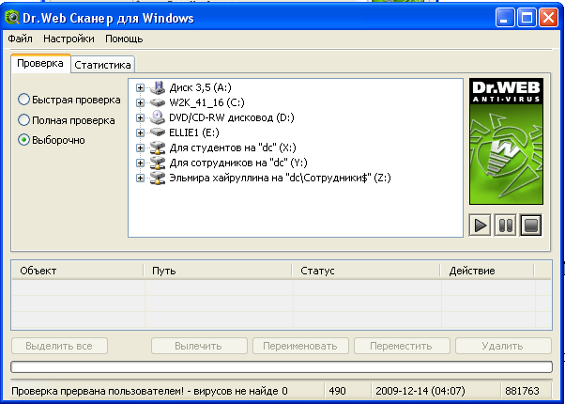Select Для студентов на "dc" (X:) label
This screenshot has height=404, width=565.
[233, 148]
